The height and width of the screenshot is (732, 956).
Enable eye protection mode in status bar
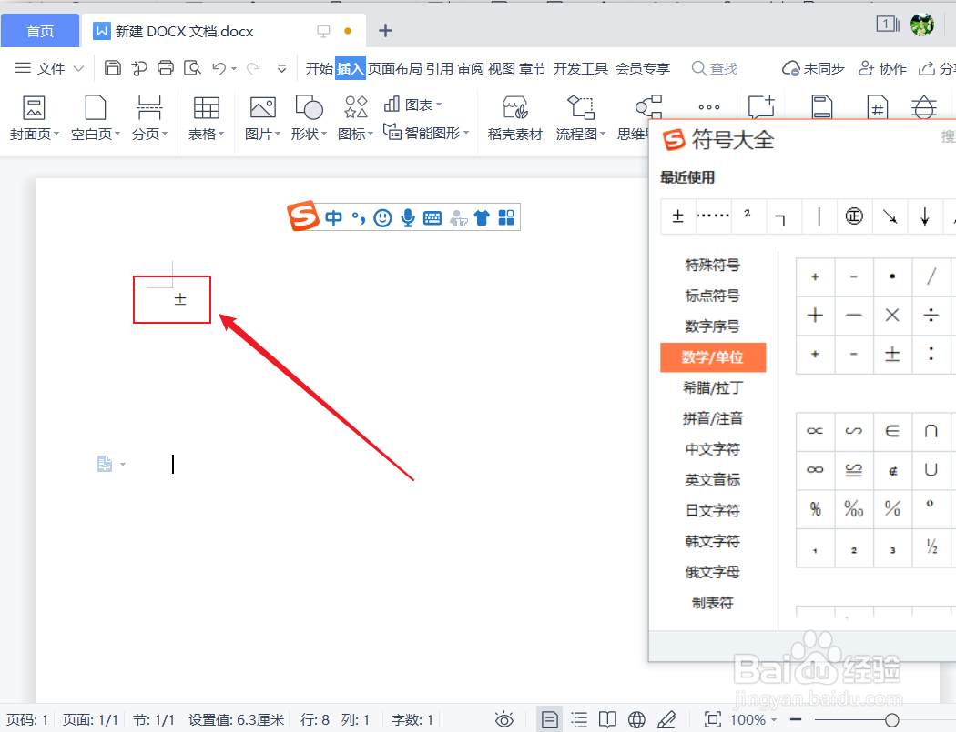tap(504, 718)
